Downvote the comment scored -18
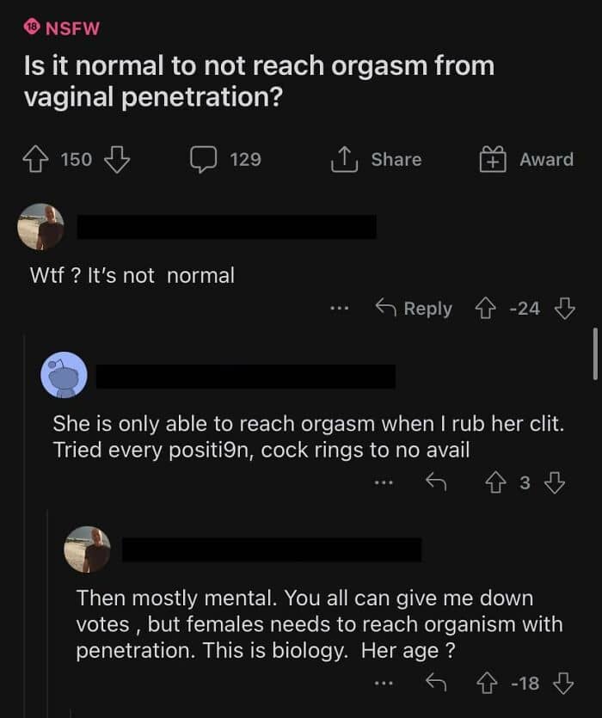The height and width of the screenshot is (718, 602). tap(564, 684)
